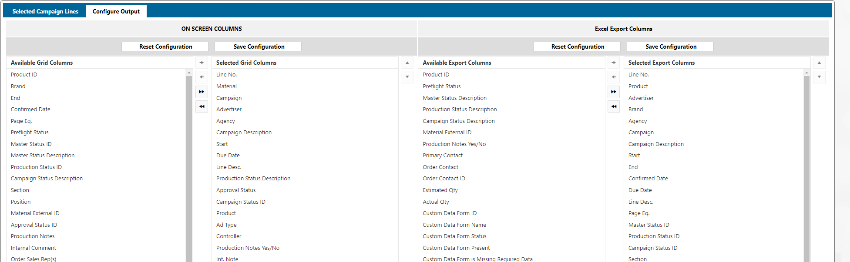Move selected export column up
The height and width of the screenshot is (262, 850).
pos(819,63)
